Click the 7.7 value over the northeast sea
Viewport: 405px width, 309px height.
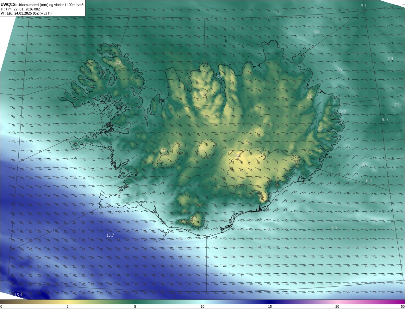tap(317, 32)
